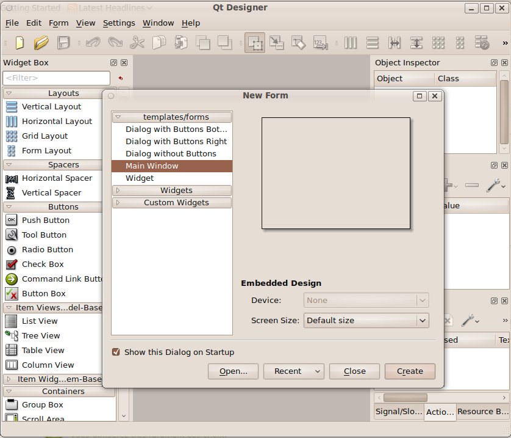Select the Edit Signals/Slots mode icon
This screenshot has width=511, height=438.
tap(277, 43)
